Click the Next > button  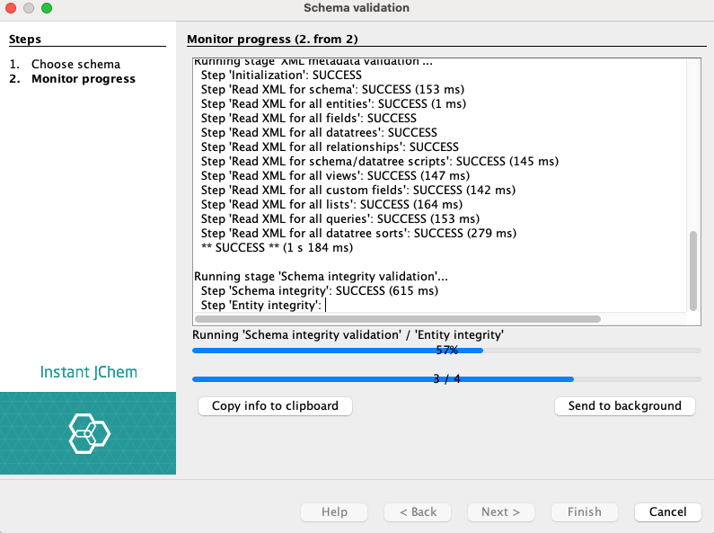click(x=500, y=511)
